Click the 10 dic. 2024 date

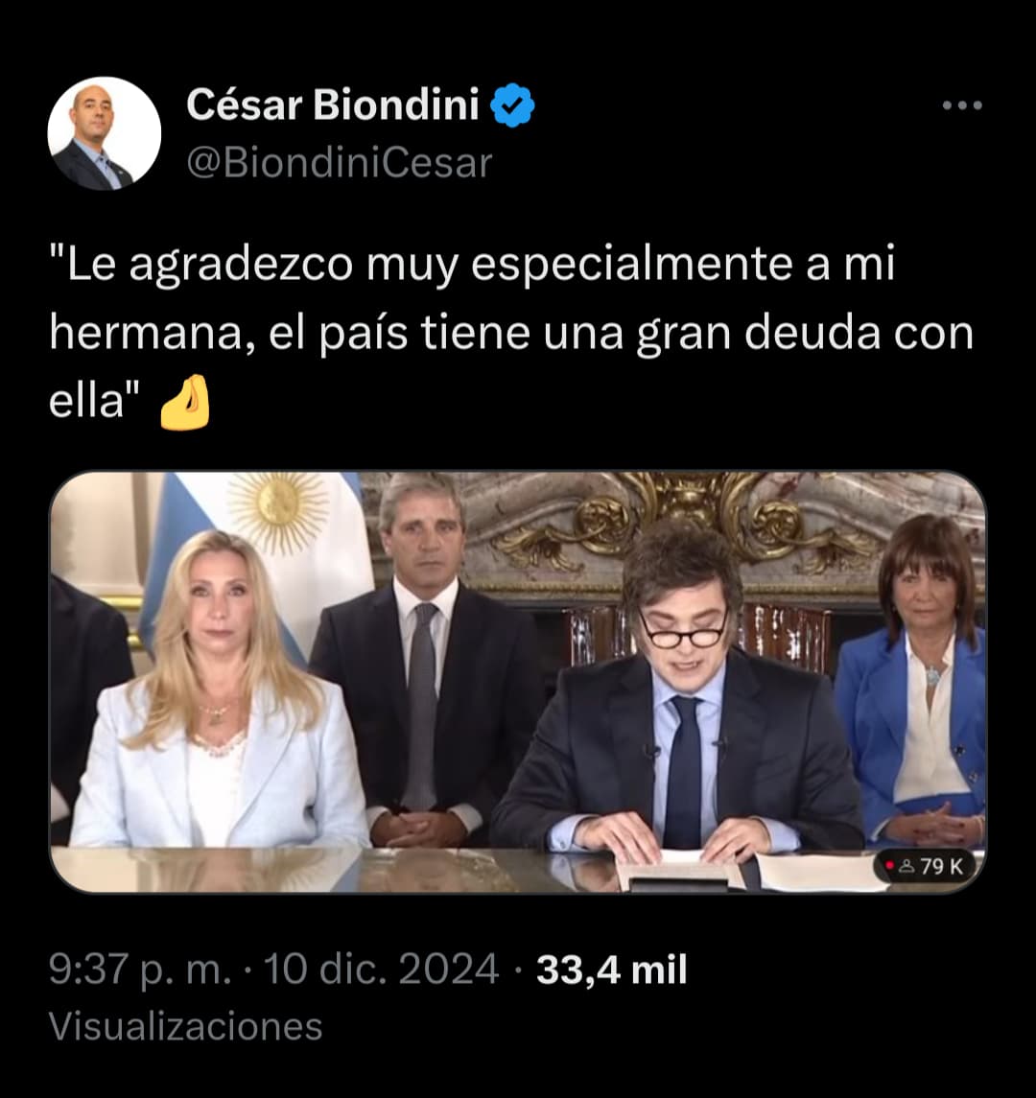coord(381,970)
